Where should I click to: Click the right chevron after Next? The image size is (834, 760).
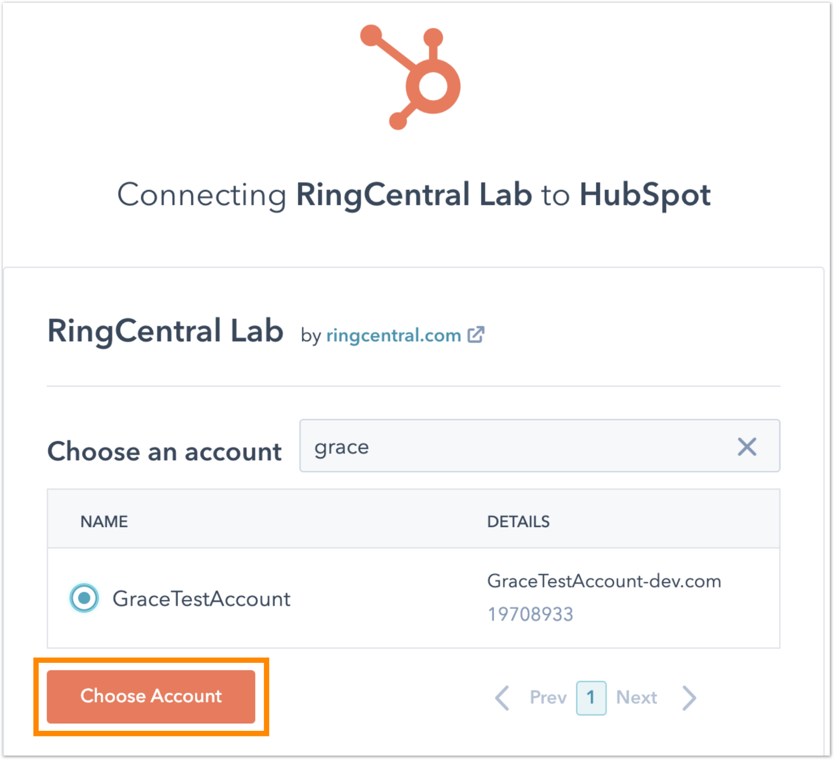click(x=689, y=697)
